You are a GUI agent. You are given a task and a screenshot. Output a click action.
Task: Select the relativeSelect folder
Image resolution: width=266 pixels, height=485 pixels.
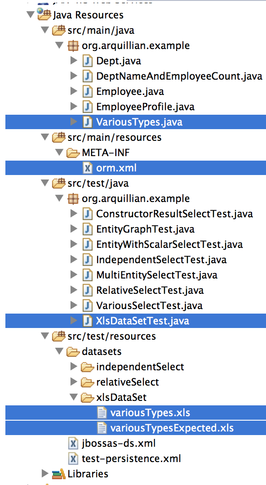[x=128, y=382]
